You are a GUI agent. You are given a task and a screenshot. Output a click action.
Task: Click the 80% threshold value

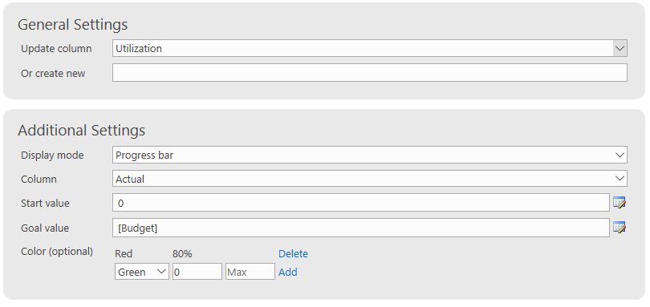click(x=182, y=254)
